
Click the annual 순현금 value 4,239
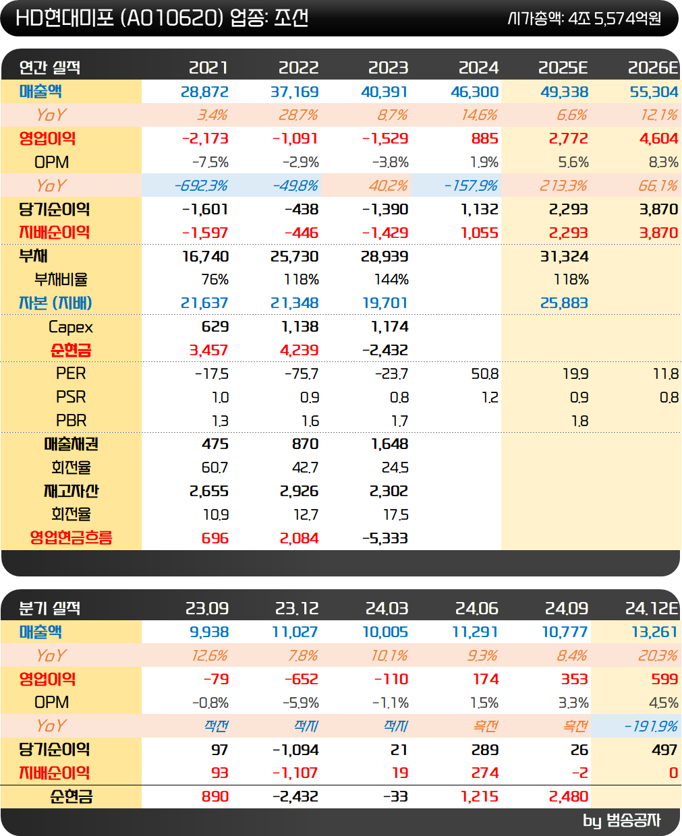click(x=299, y=351)
